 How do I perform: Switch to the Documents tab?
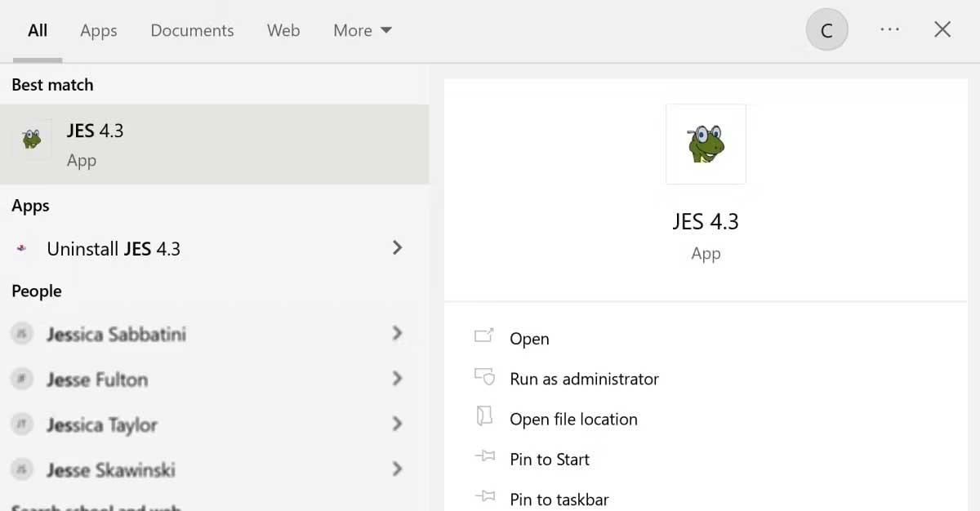[x=192, y=31]
